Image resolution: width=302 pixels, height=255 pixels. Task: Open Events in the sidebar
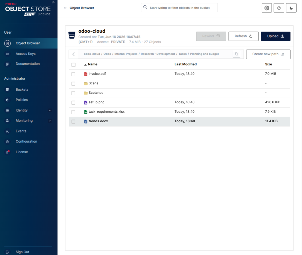tap(21, 131)
